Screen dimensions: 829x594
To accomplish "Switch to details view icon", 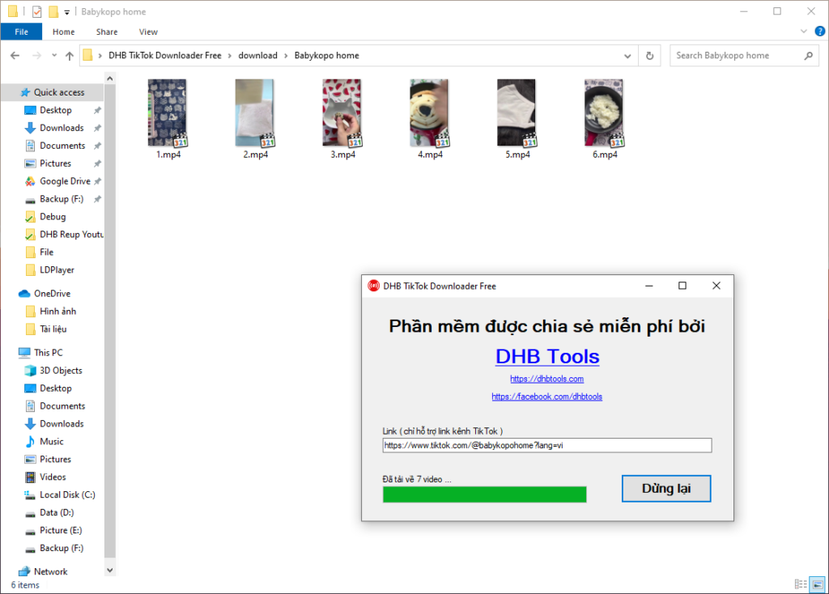I will tap(801, 584).
